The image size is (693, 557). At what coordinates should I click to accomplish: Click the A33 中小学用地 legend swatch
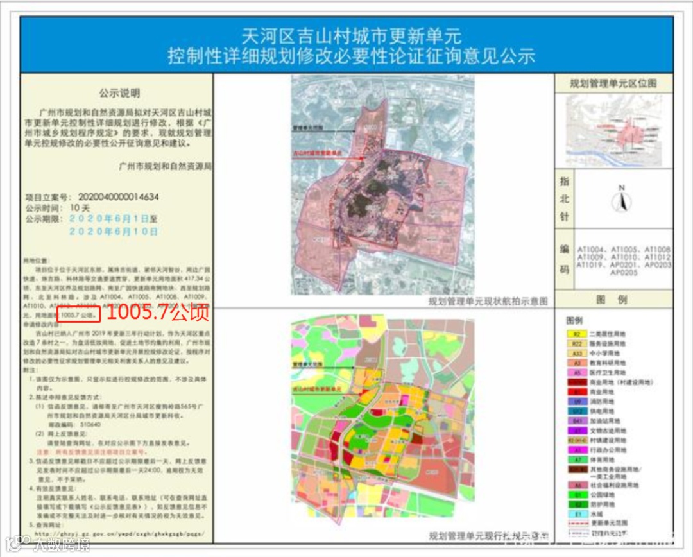577,354
